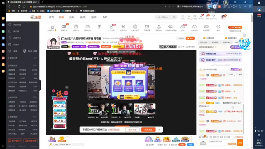Go to 首页 tab in top nav
The image size is (265, 149).
[51, 17]
